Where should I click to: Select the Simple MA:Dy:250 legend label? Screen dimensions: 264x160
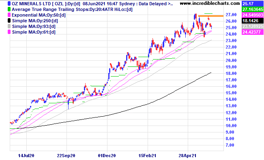tap(35, 21)
